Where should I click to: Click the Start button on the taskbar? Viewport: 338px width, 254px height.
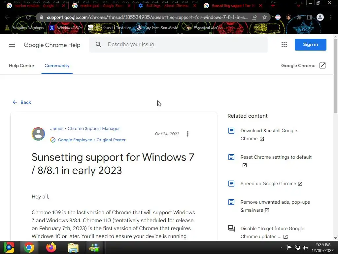9,247
